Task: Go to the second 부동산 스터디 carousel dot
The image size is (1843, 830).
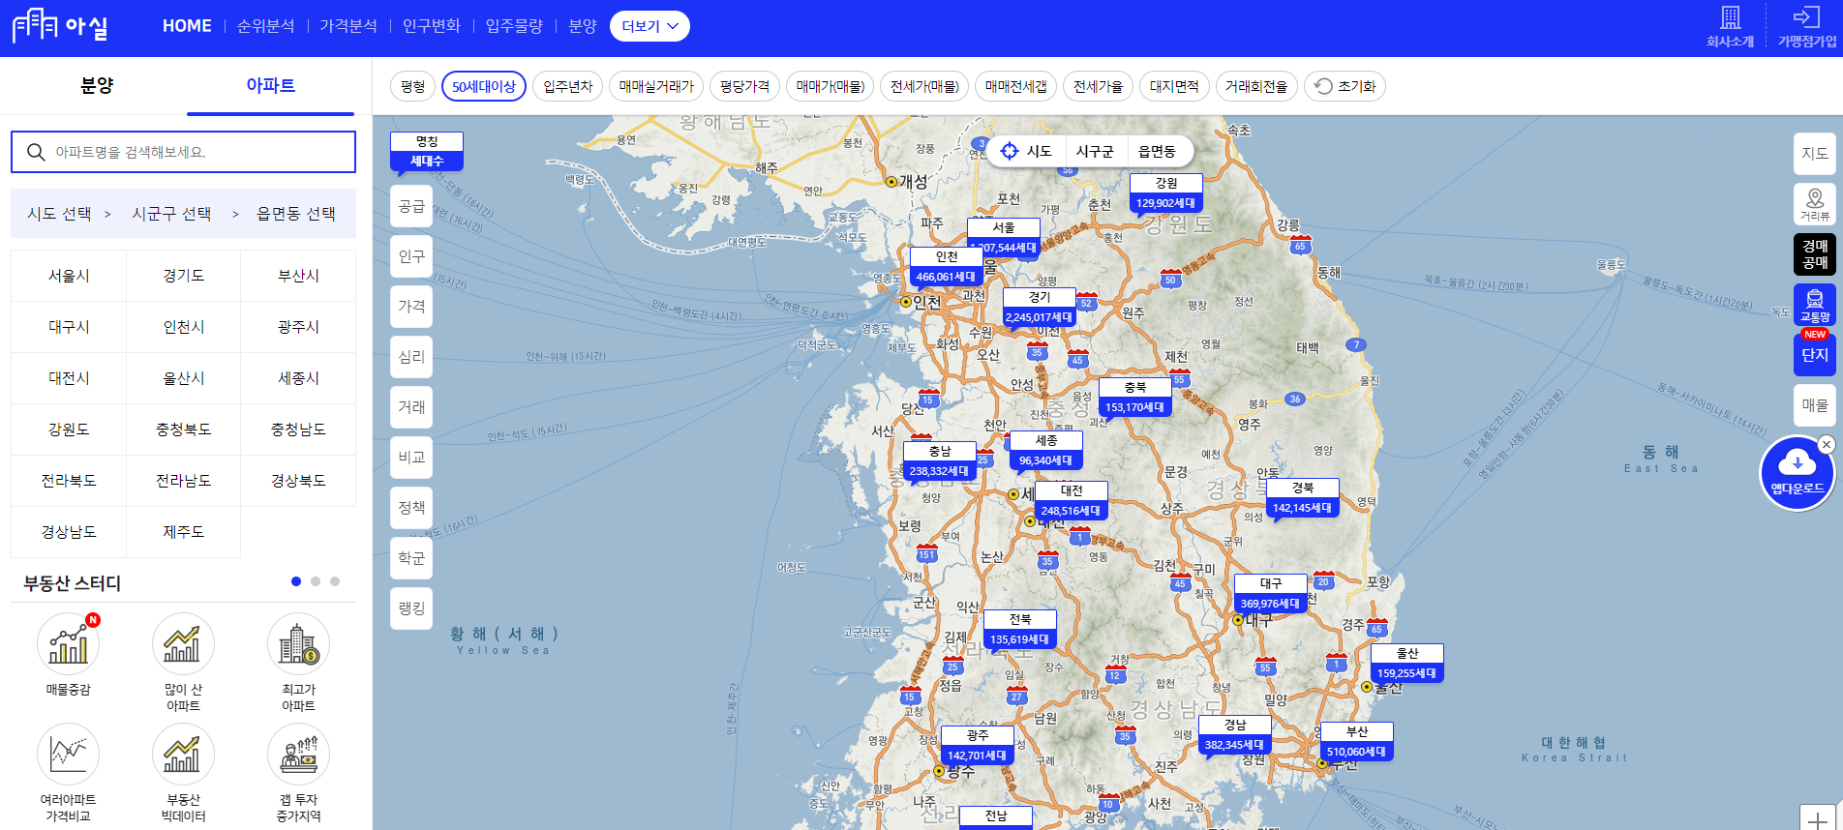Action: tap(316, 581)
